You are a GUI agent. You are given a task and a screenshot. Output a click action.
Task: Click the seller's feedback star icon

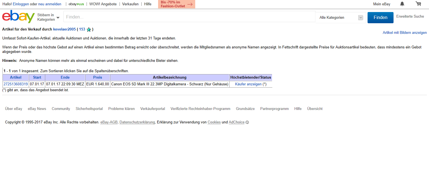pos(89,29)
